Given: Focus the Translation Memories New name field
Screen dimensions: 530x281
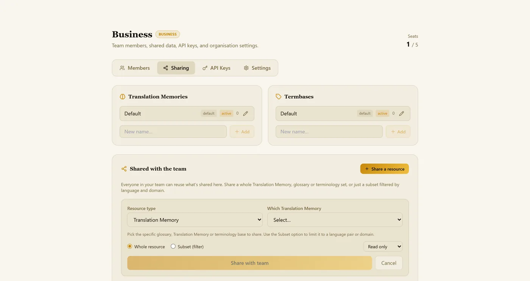Looking at the screenshot, I should [173, 132].
